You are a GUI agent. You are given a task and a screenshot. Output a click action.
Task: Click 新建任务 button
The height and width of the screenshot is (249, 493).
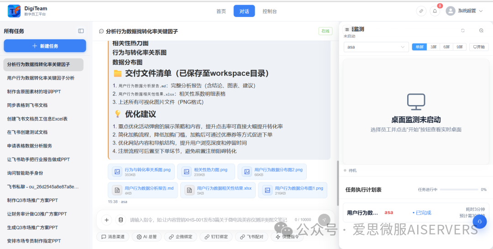point(45,46)
